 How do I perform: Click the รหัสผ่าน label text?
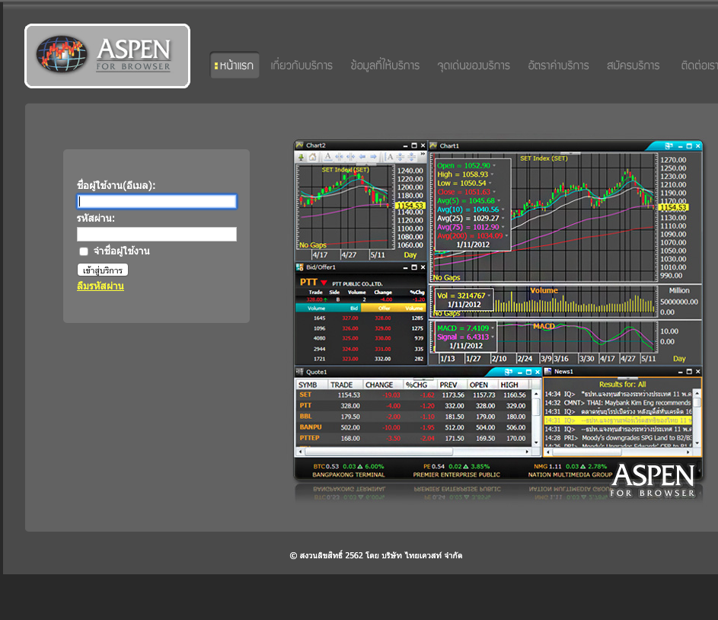click(x=96, y=218)
